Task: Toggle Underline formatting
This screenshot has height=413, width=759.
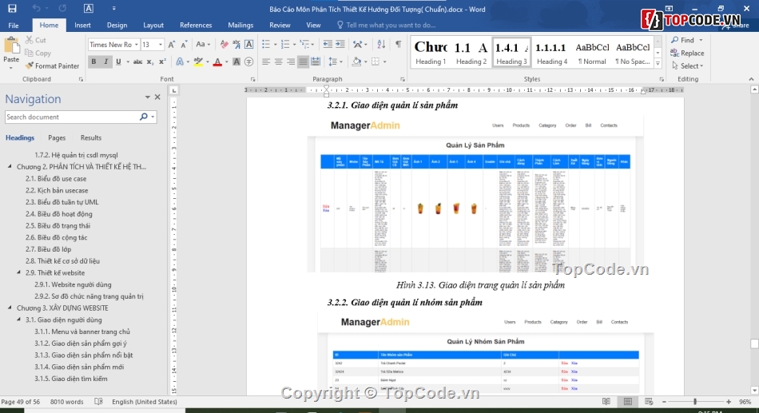Action: (x=118, y=62)
